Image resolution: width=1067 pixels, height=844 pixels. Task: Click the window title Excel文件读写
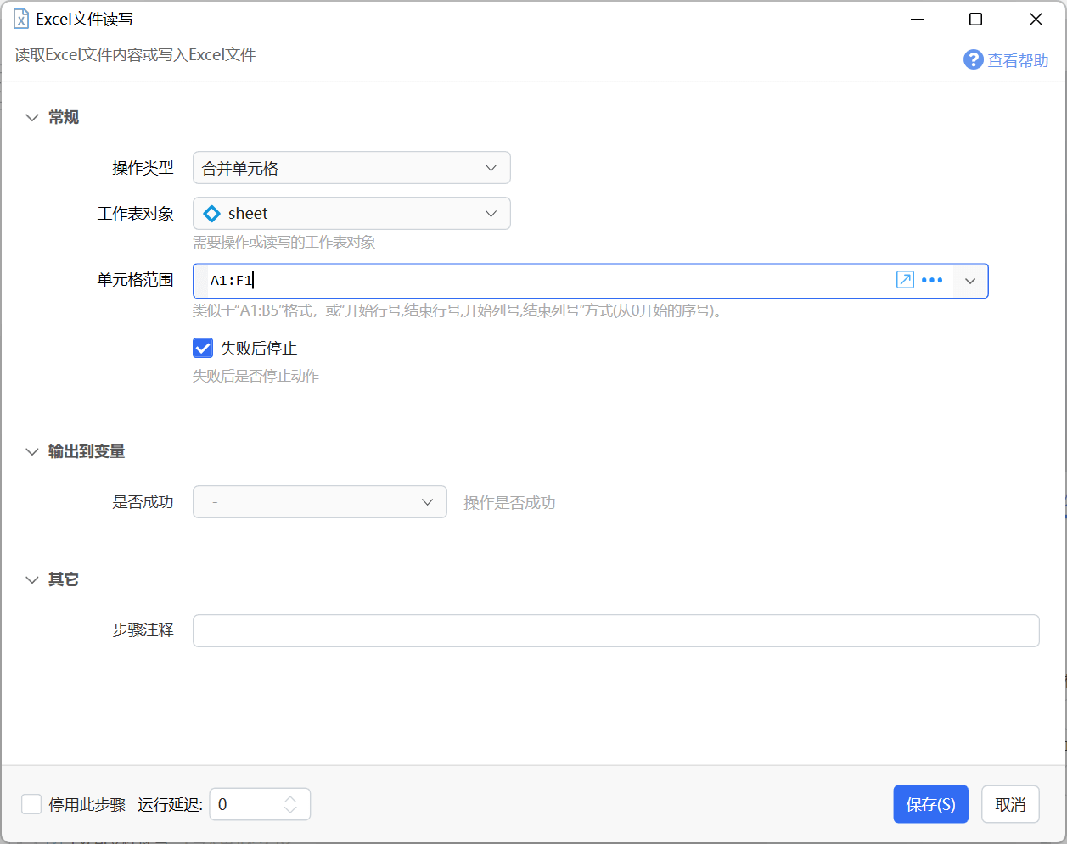(x=84, y=19)
